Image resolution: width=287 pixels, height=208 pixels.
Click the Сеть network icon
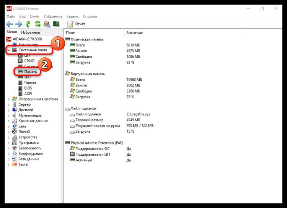tap(15, 127)
